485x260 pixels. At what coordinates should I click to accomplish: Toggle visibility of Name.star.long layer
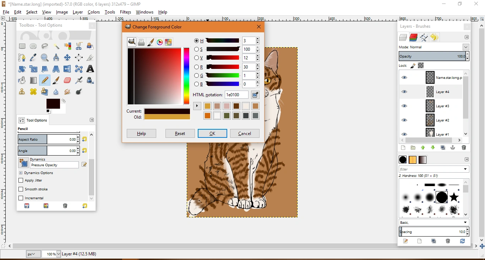click(404, 77)
